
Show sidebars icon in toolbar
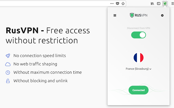click(x=159, y=4)
